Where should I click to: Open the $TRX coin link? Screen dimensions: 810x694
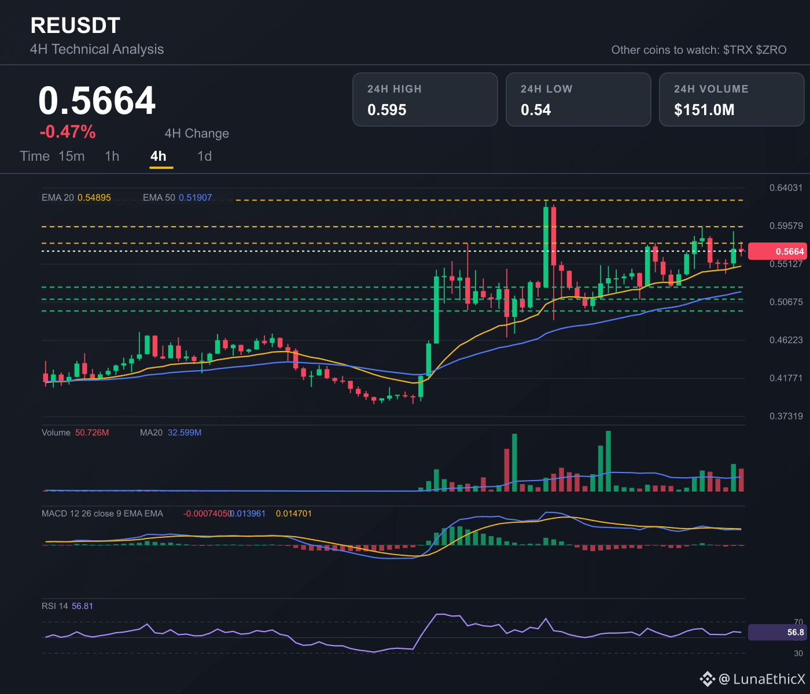click(738, 50)
